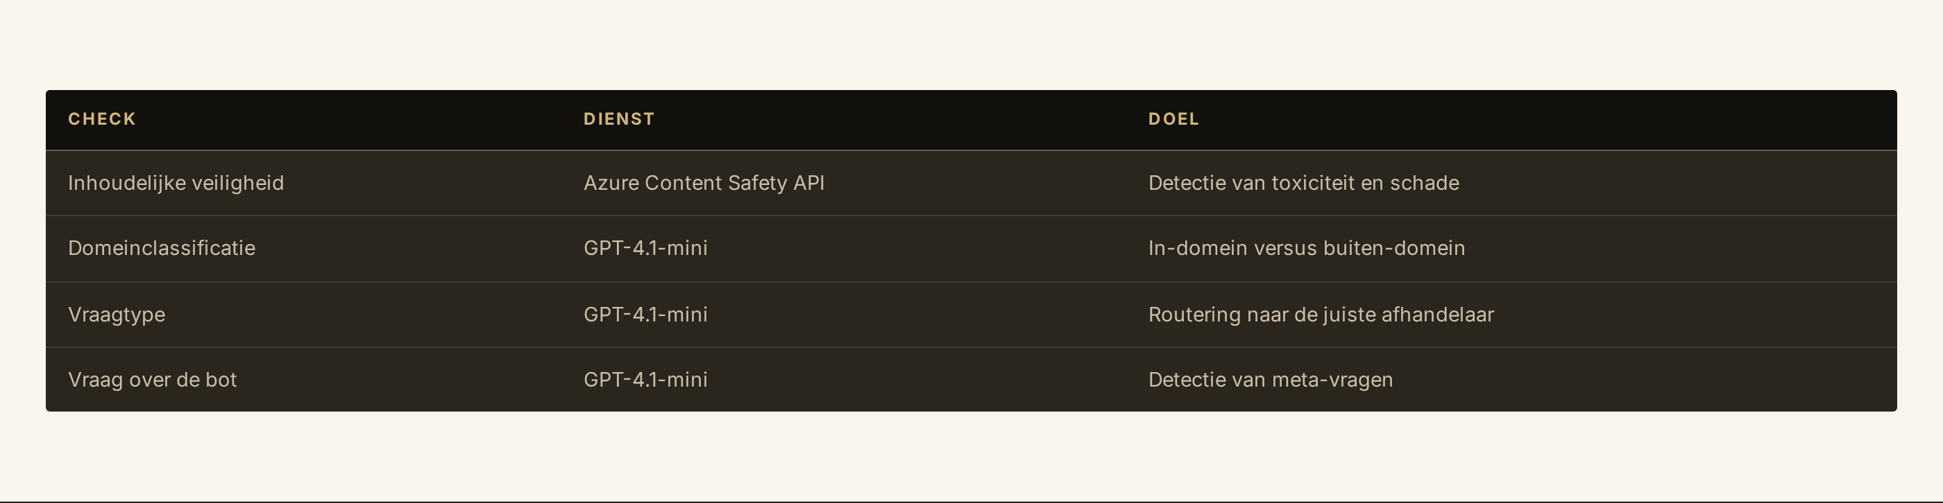The image size is (1943, 503).
Task: Click the Vraagtype cell
Action: 116,315
